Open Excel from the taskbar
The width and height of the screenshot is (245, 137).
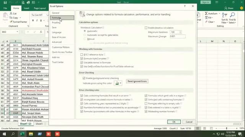click(22, 134)
